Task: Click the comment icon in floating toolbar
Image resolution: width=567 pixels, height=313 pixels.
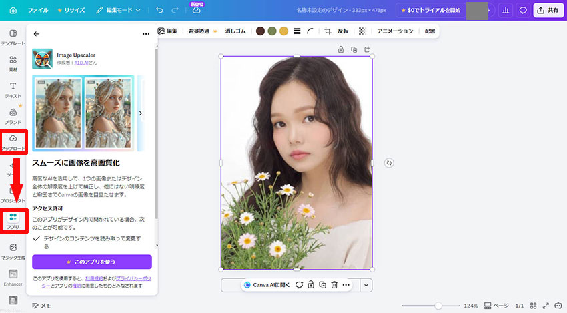Action: click(x=299, y=285)
